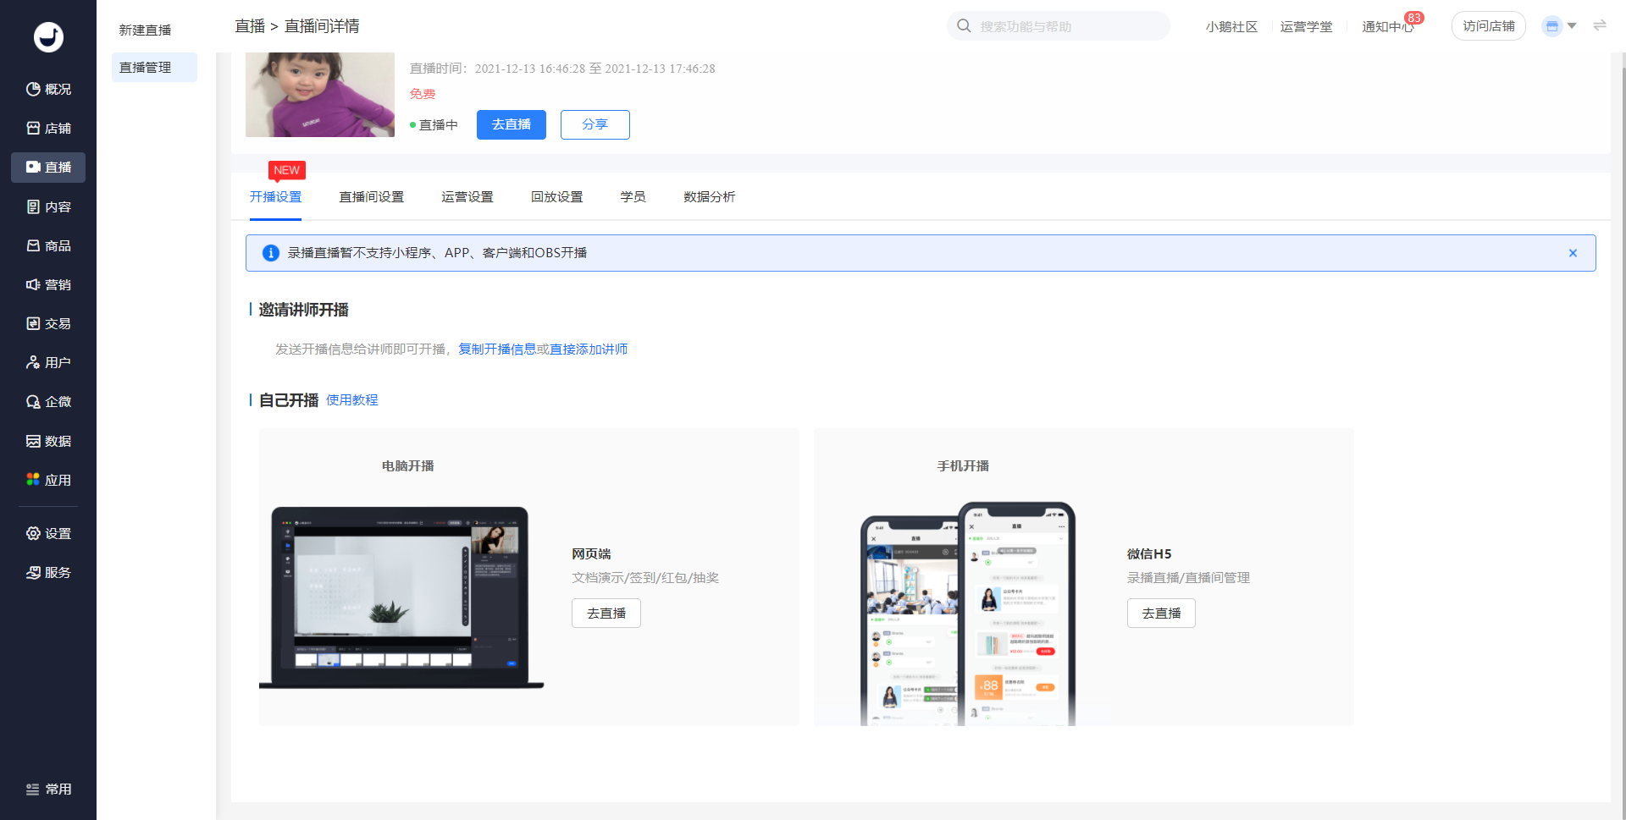Go to 营销 marketing in the sidebar
This screenshot has height=820, width=1626.
coord(48,284)
